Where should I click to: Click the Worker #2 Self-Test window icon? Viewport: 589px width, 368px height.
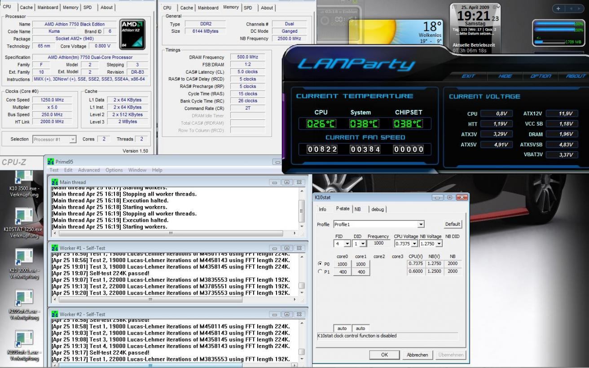tap(55, 314)
